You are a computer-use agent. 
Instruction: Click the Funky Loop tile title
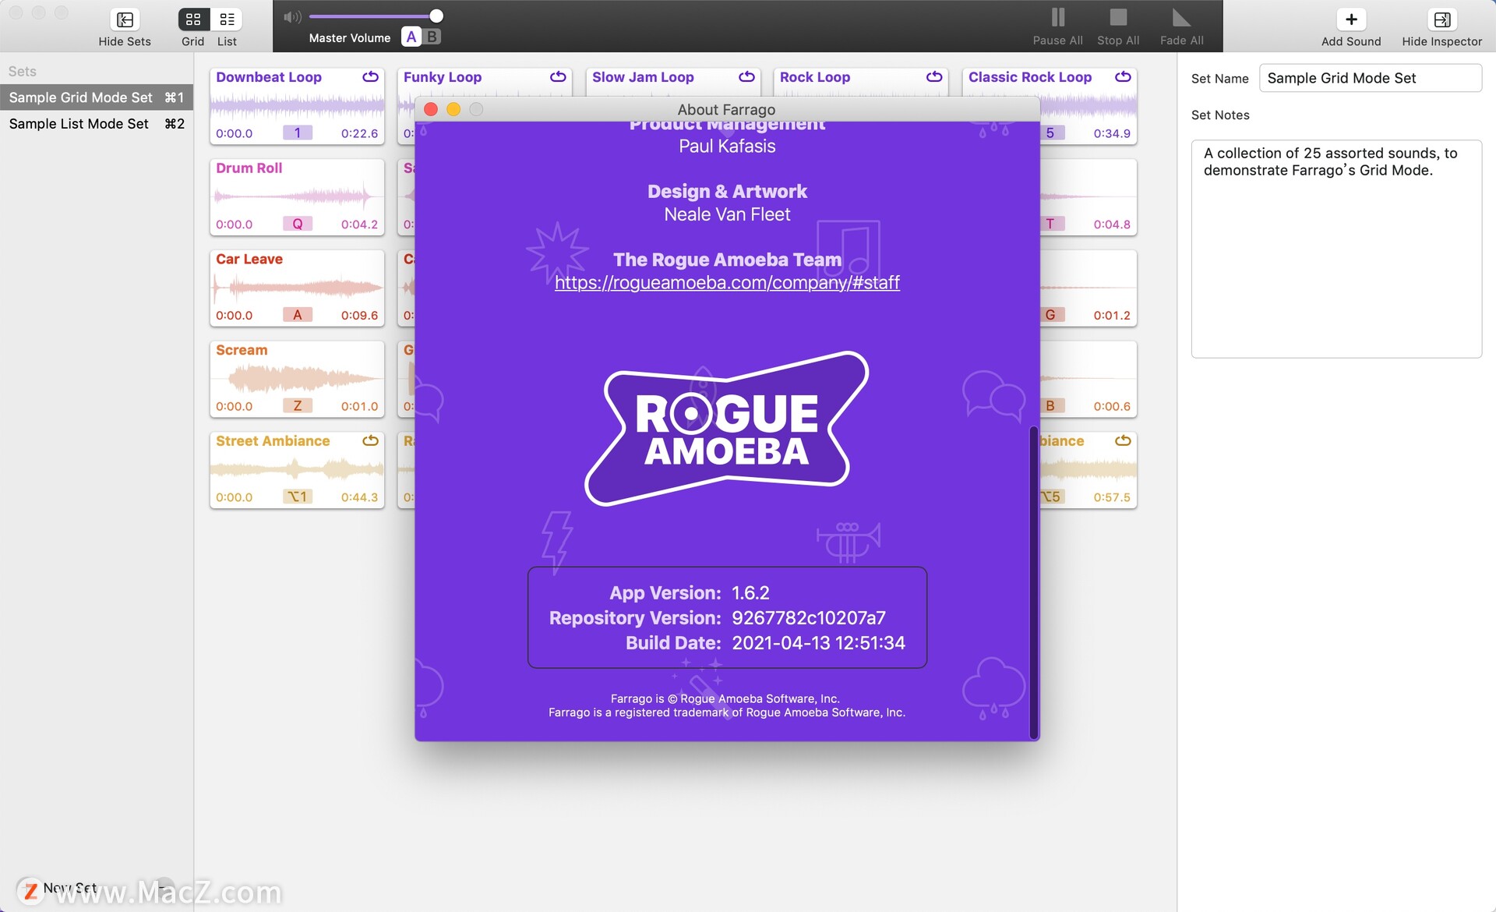443,76
